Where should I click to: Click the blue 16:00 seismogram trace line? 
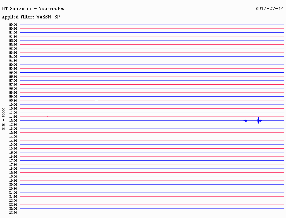click(x=152, y=153)
